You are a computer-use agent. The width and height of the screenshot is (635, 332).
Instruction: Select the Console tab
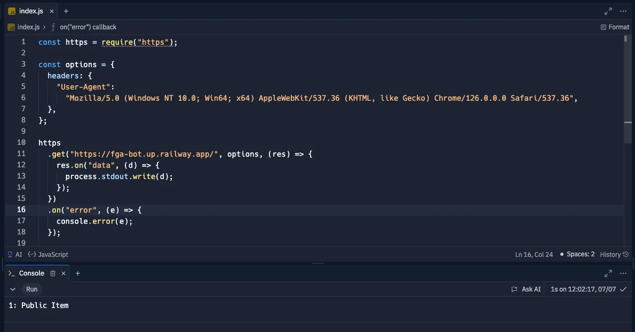tap(31, 273)
